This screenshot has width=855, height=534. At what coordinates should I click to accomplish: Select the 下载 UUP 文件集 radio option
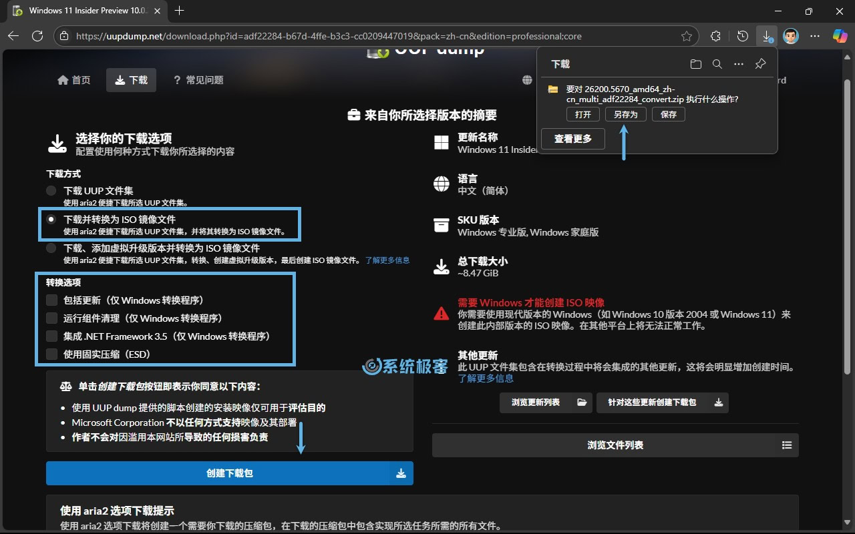click(x=51, y=191)
